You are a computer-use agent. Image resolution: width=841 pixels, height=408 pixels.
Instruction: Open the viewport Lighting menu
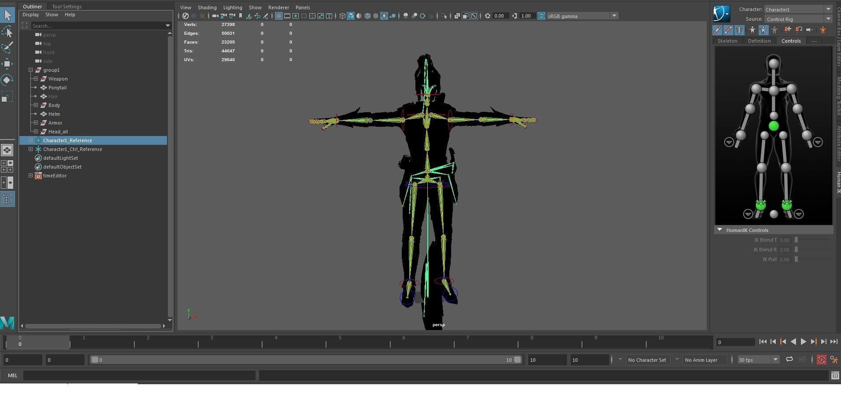tap(233, 7)
